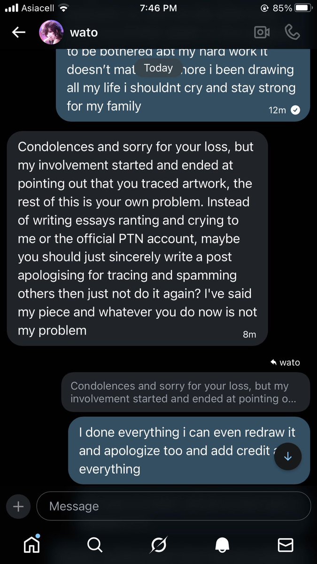Tap the Today date label
317x564 pixels.
(158, 68)
